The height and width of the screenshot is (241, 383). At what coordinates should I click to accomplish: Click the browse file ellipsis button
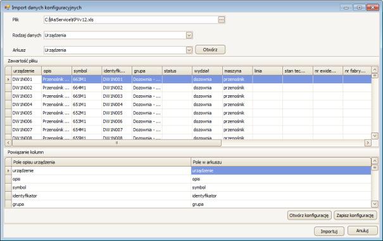click(x=222, y=20)
